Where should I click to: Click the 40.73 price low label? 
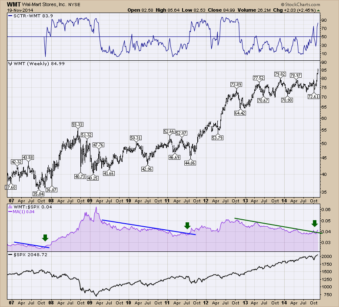pyautogui.click(x=80, y=176)
